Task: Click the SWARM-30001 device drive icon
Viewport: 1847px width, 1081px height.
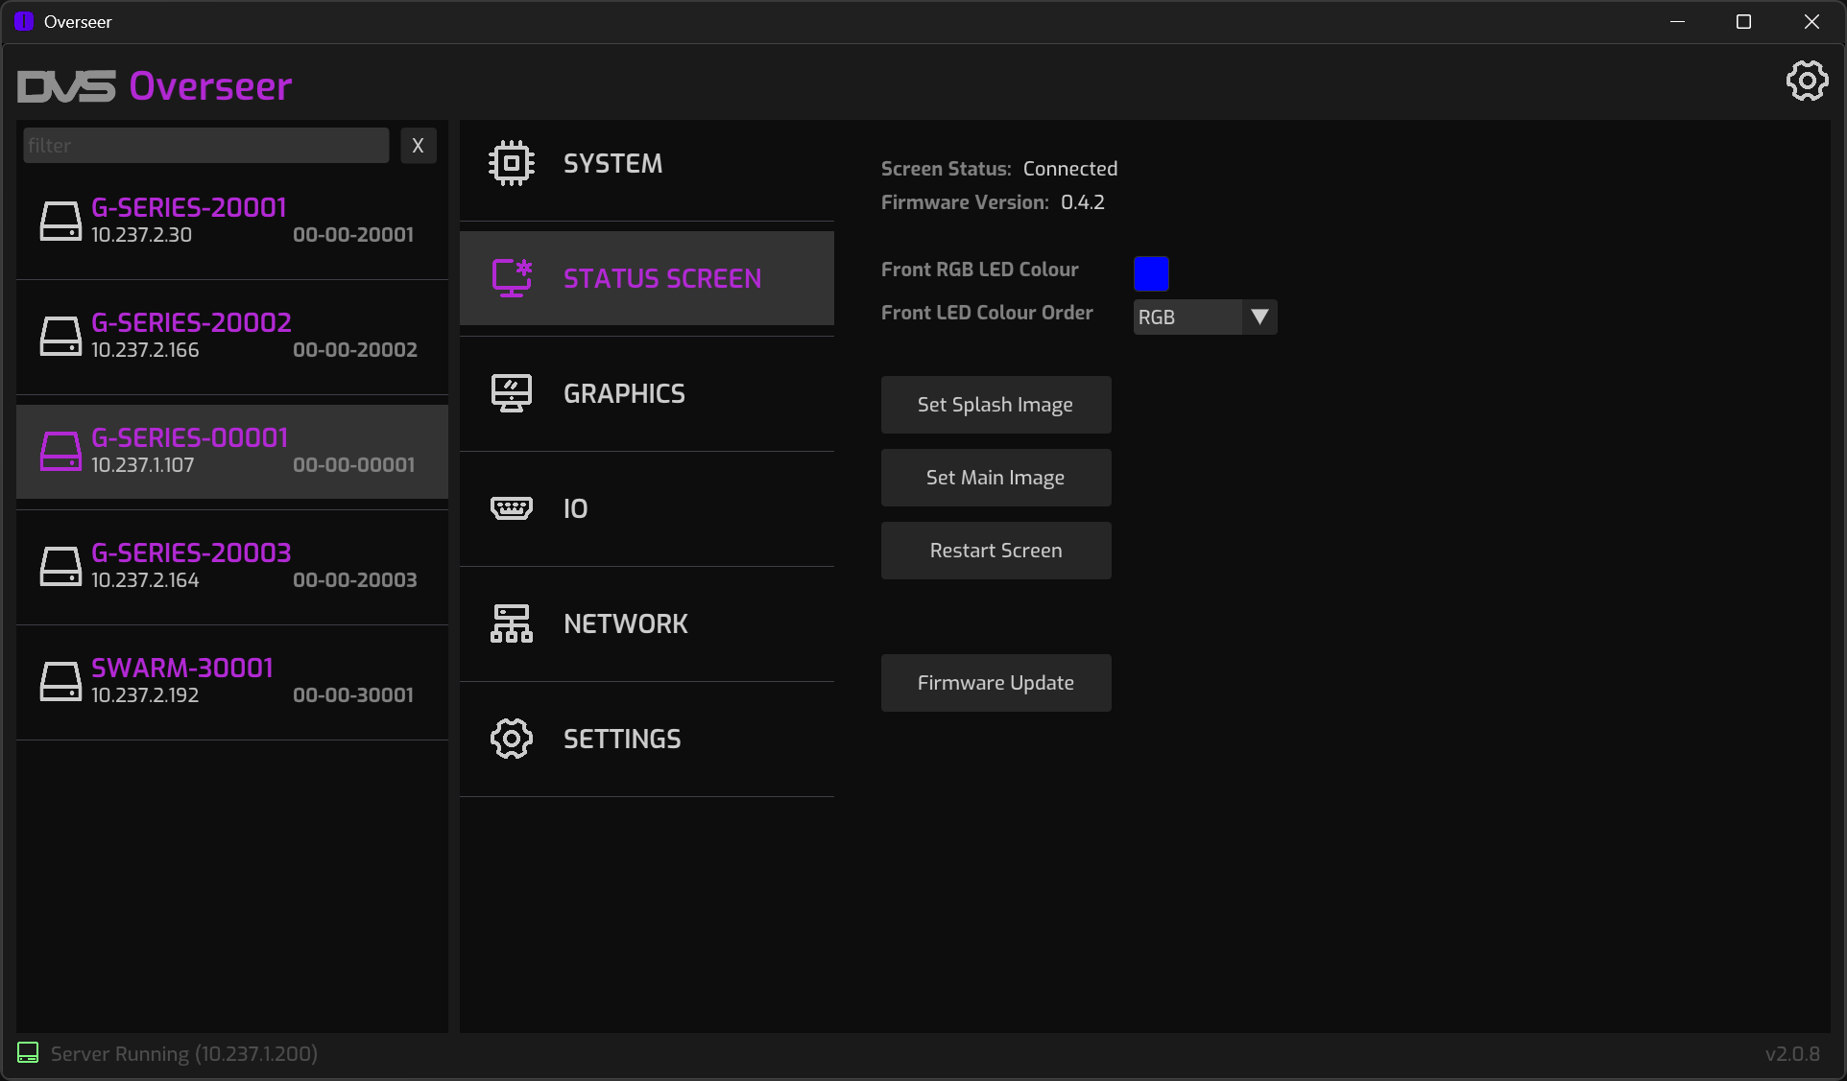Action: pyautogui.click(x=60, y=681)
